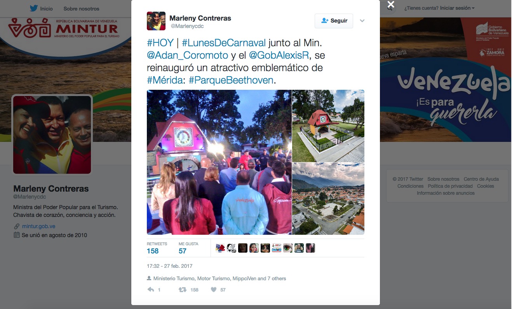Like the tweet with the heart icon
The width and height of the screenshot is (512, 309).
tap(213, 290)
